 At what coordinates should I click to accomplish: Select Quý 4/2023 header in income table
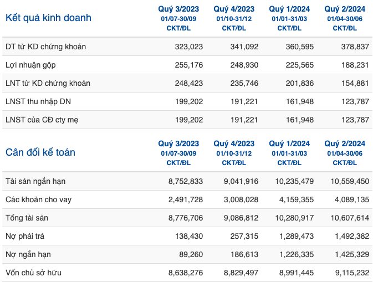click(234, 9)
